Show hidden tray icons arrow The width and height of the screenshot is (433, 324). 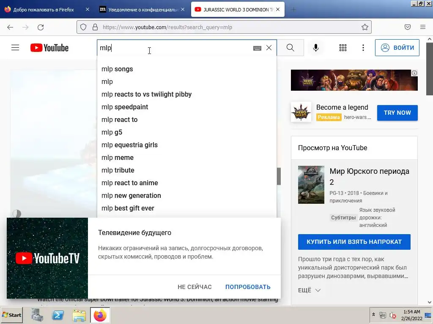tap(374, 315)
